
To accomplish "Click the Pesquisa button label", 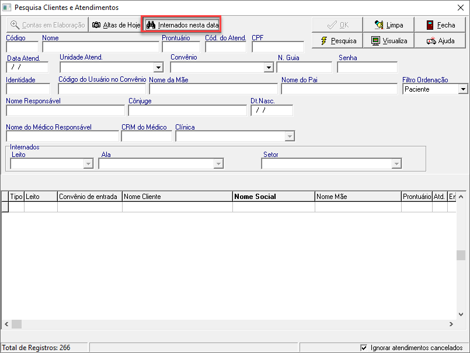I will tap(343, 41).
